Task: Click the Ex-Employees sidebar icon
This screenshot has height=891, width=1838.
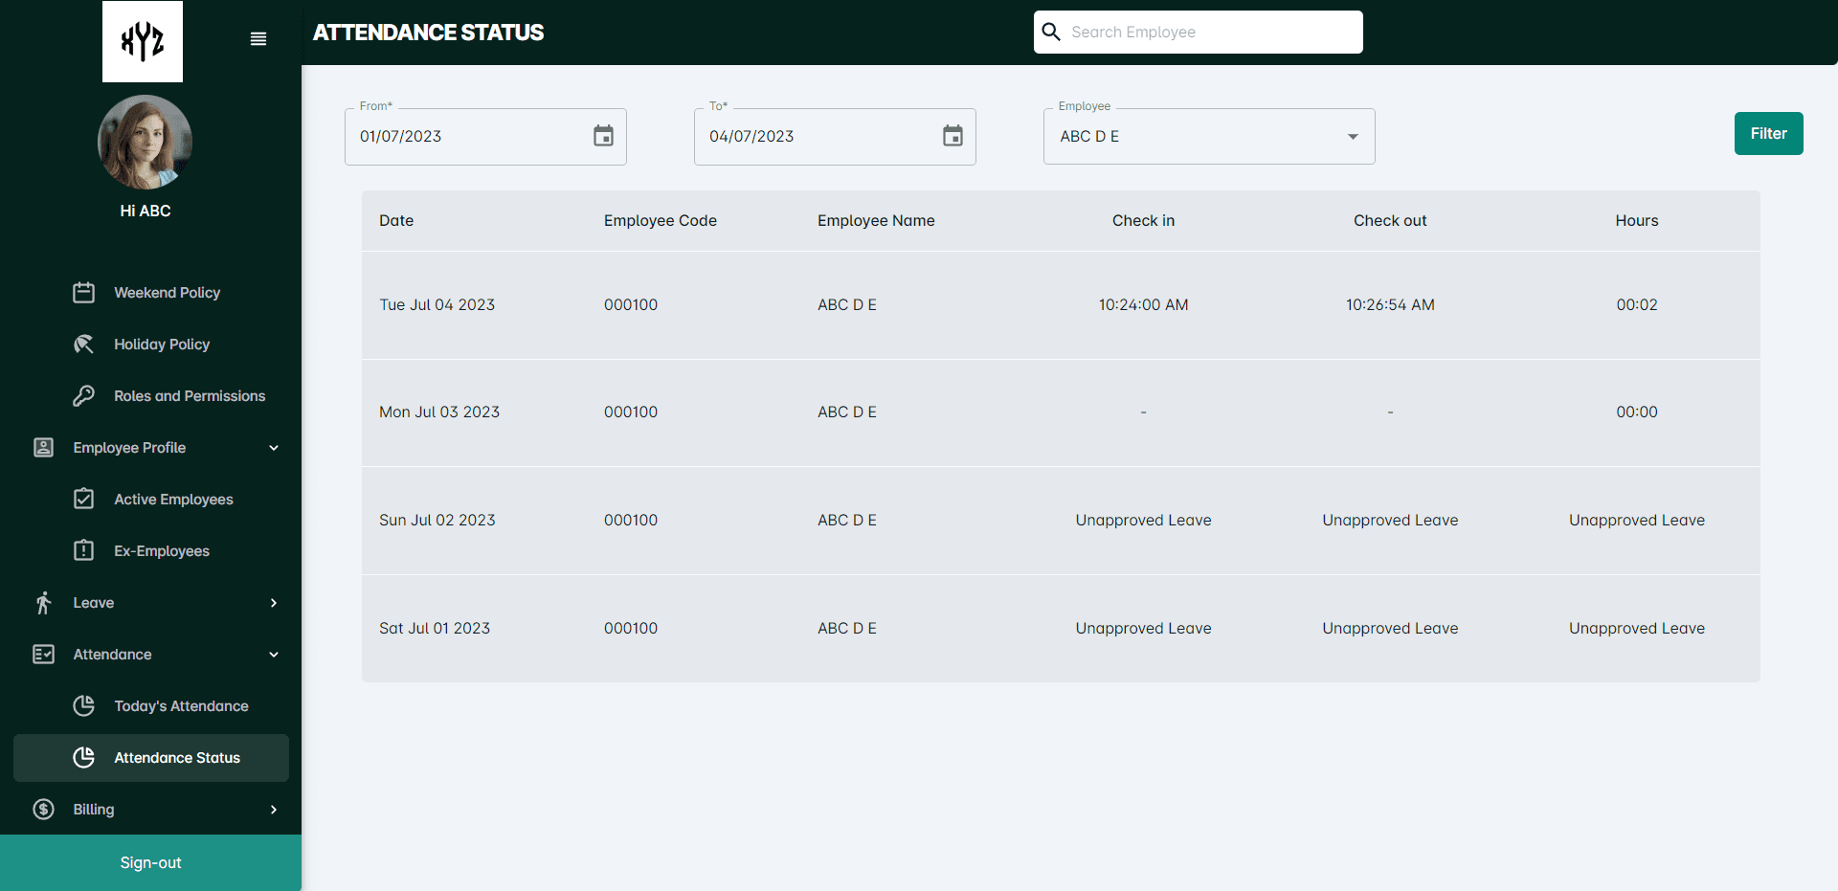Action: (84, 551)
